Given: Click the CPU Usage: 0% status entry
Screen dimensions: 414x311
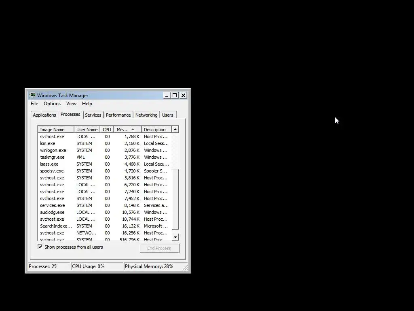Looking at the screenshot, I should tap(97, 266).
